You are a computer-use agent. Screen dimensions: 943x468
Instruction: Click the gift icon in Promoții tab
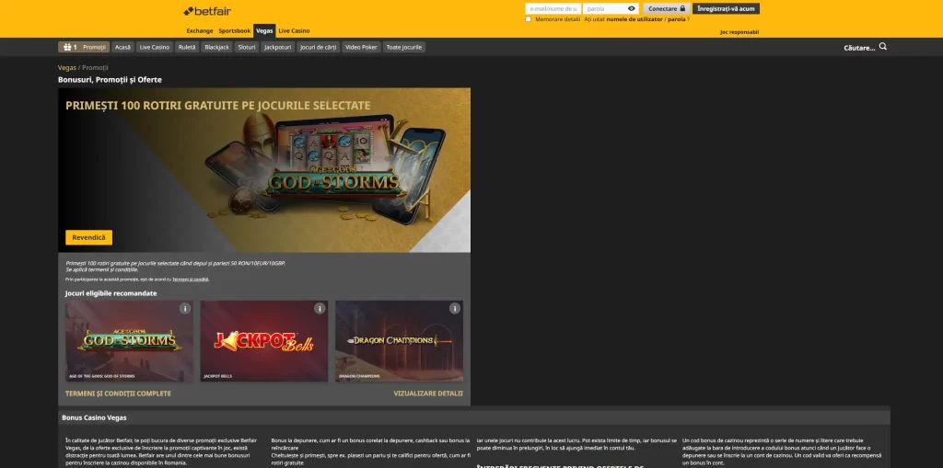tap(66, 47)
